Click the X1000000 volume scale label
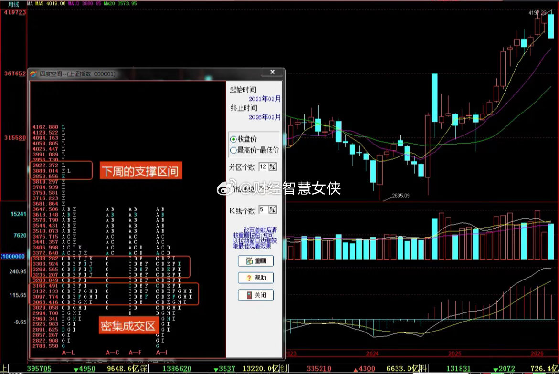 [x=13, y=256]
